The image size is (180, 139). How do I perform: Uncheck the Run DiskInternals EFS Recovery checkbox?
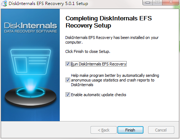click(68, 64)
